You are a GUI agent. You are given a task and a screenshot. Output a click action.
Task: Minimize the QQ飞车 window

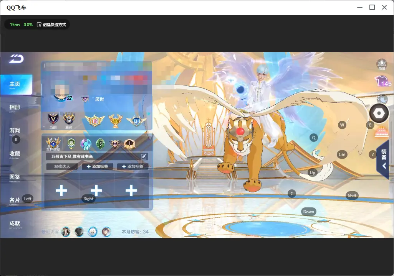(360, 7)
